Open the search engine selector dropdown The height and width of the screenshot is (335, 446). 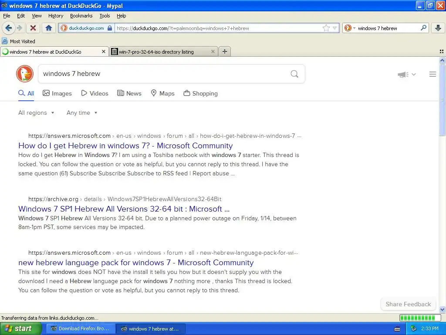[350, 28]
